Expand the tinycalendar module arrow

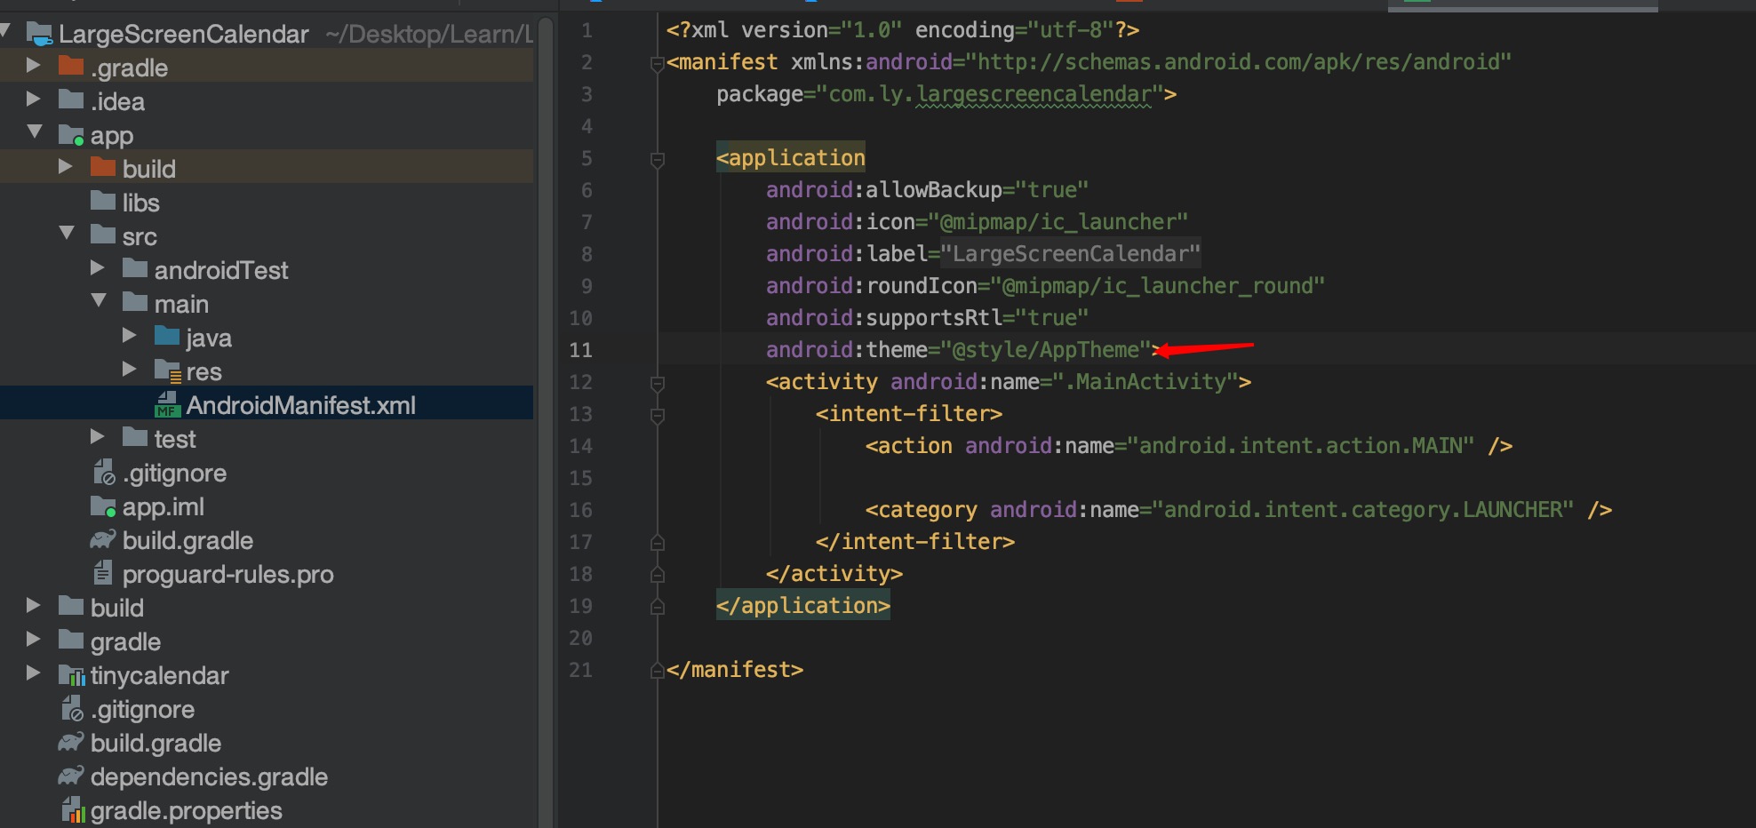[x=34, y=673]
